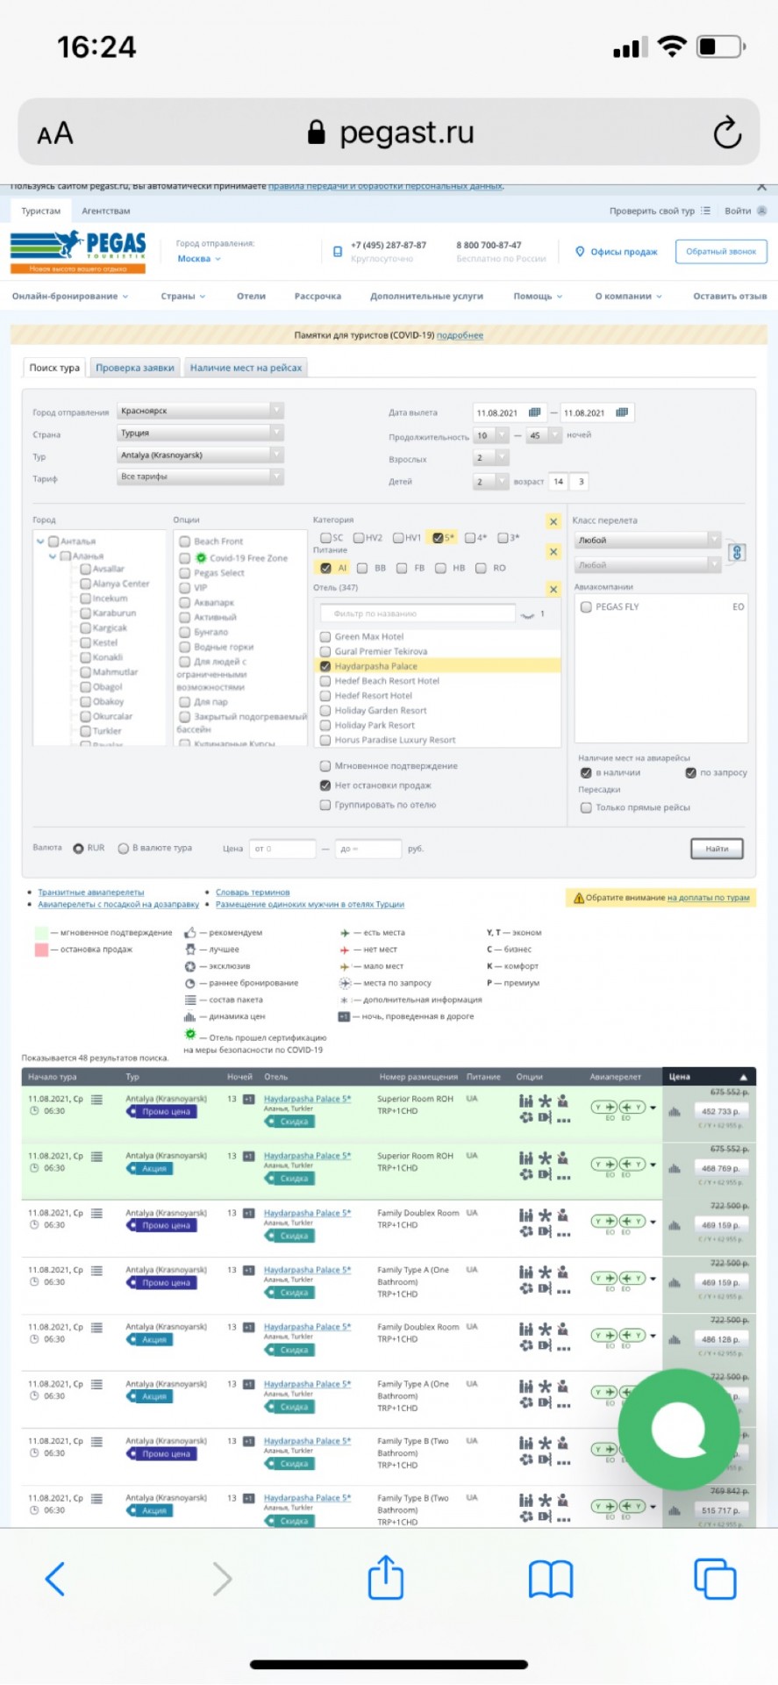Click Обратный звонок button
Image resolution: width=778 pixels, height=1685 pixels.
click(721, 252)
